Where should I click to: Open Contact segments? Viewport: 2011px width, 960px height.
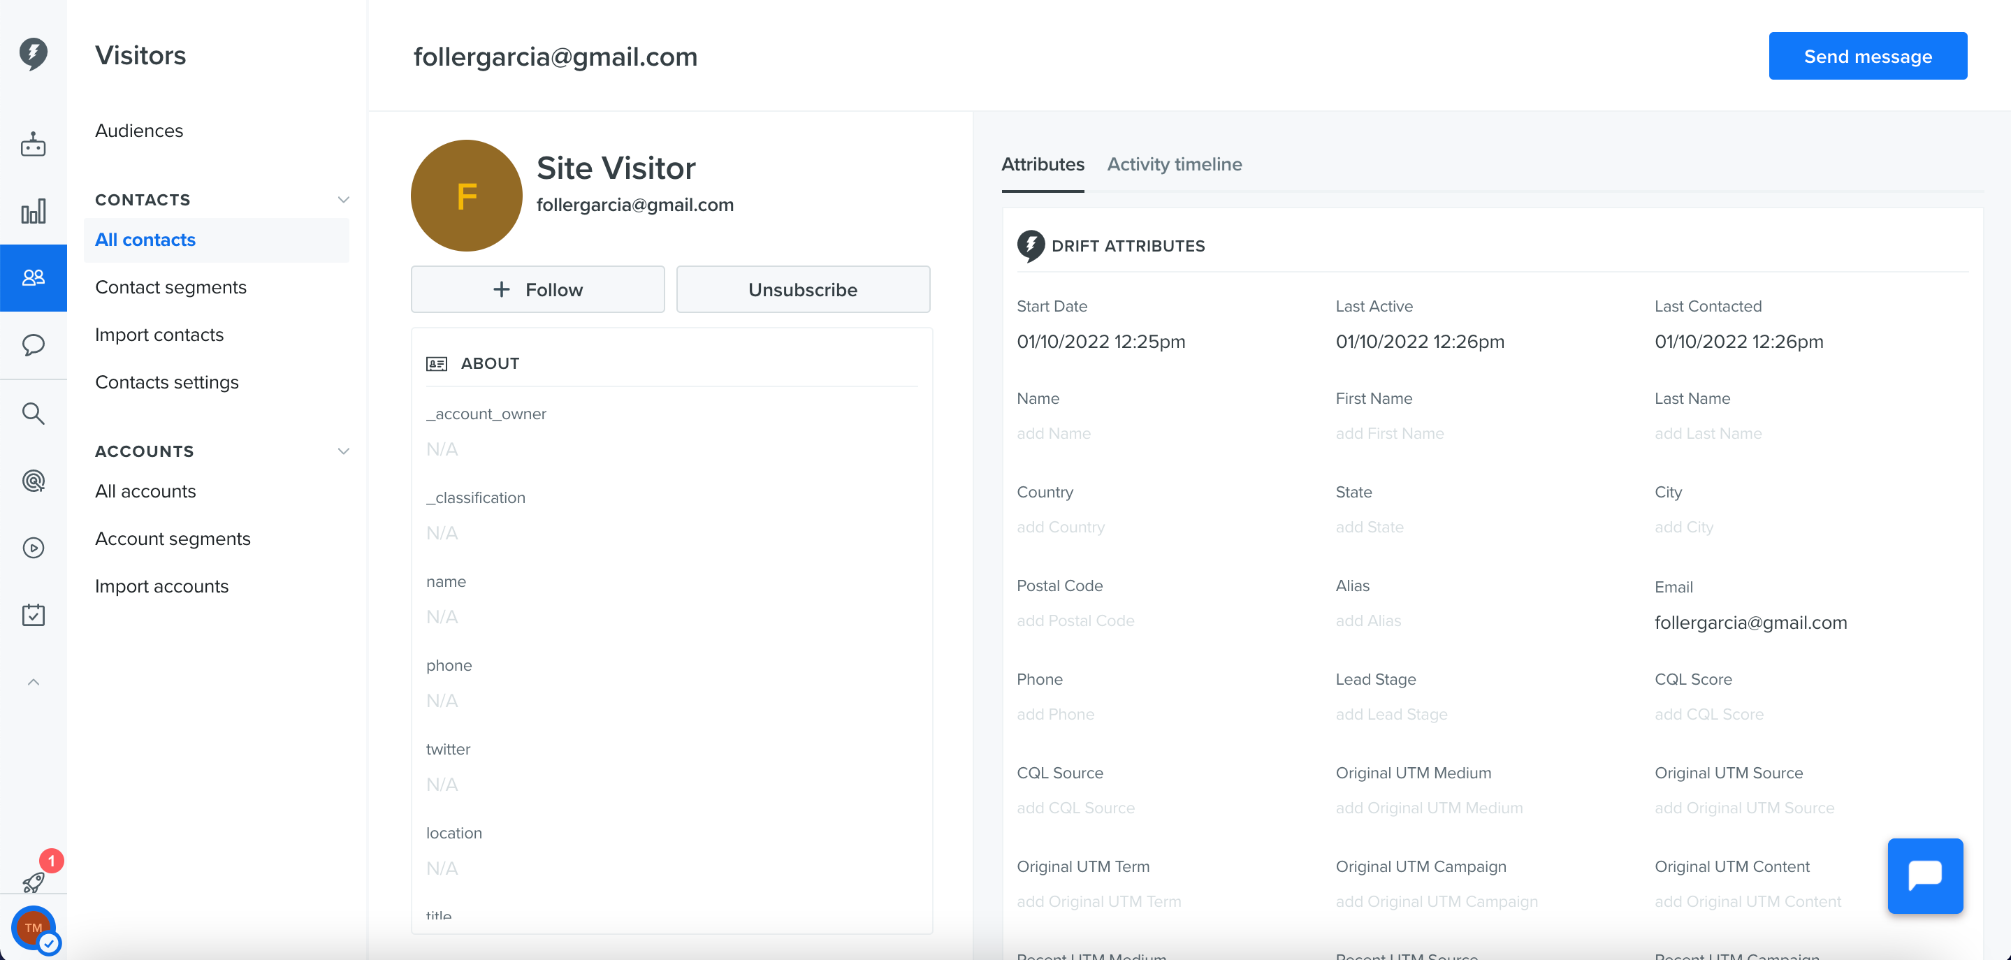coord(170,287)
